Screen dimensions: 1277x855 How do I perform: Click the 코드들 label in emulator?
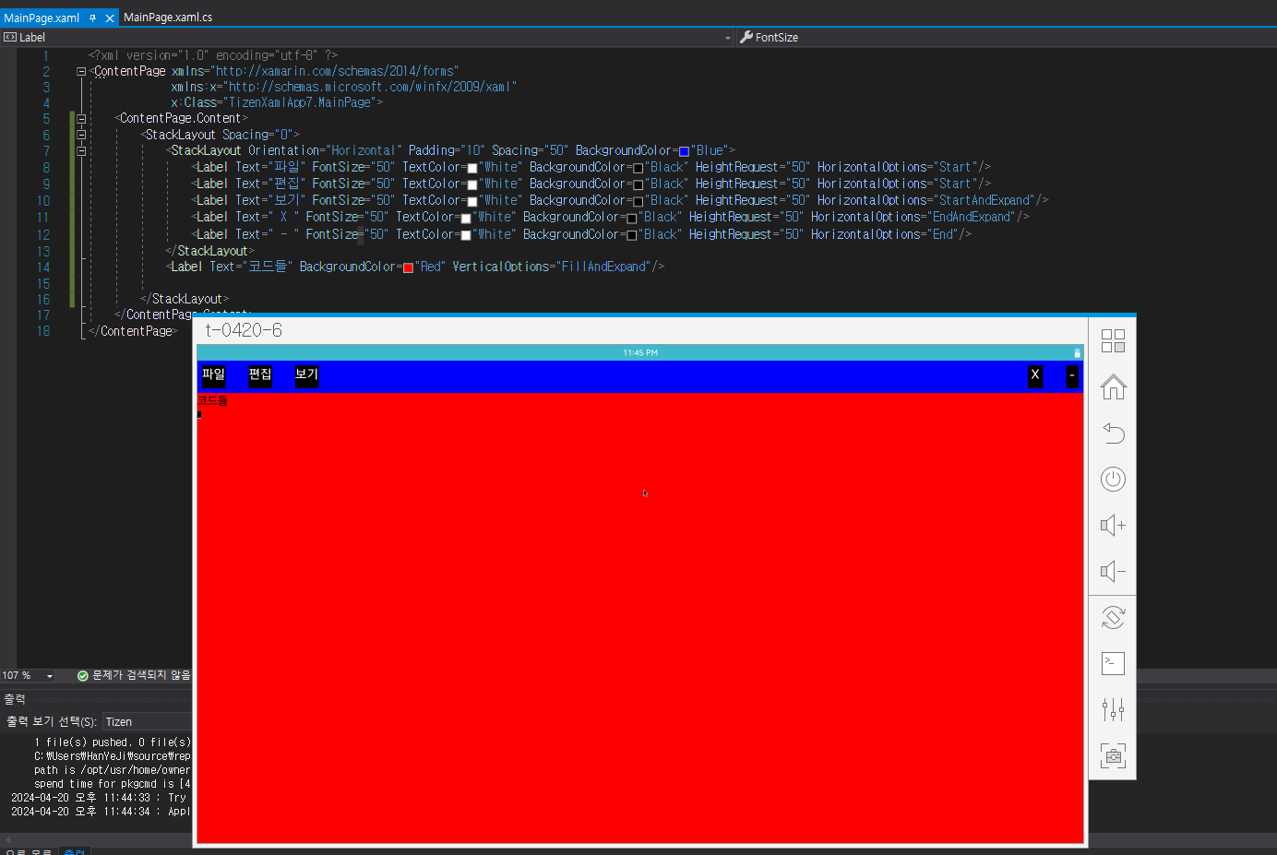(x=212, y=400)
